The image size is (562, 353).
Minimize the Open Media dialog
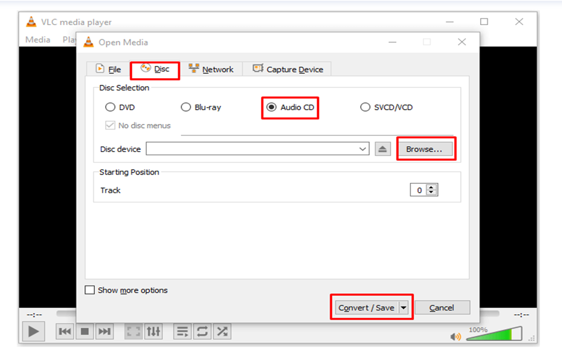[393, 42]
